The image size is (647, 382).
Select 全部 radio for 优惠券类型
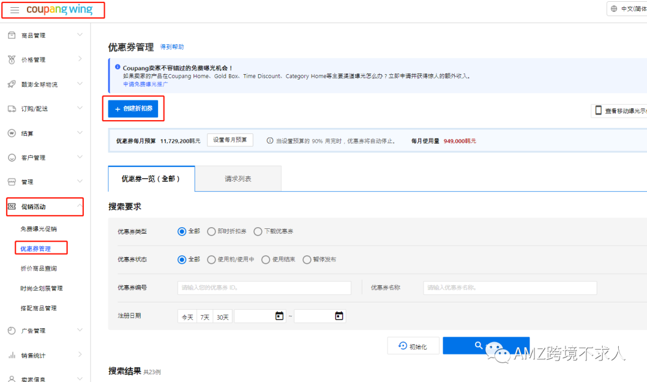(182, 231)
